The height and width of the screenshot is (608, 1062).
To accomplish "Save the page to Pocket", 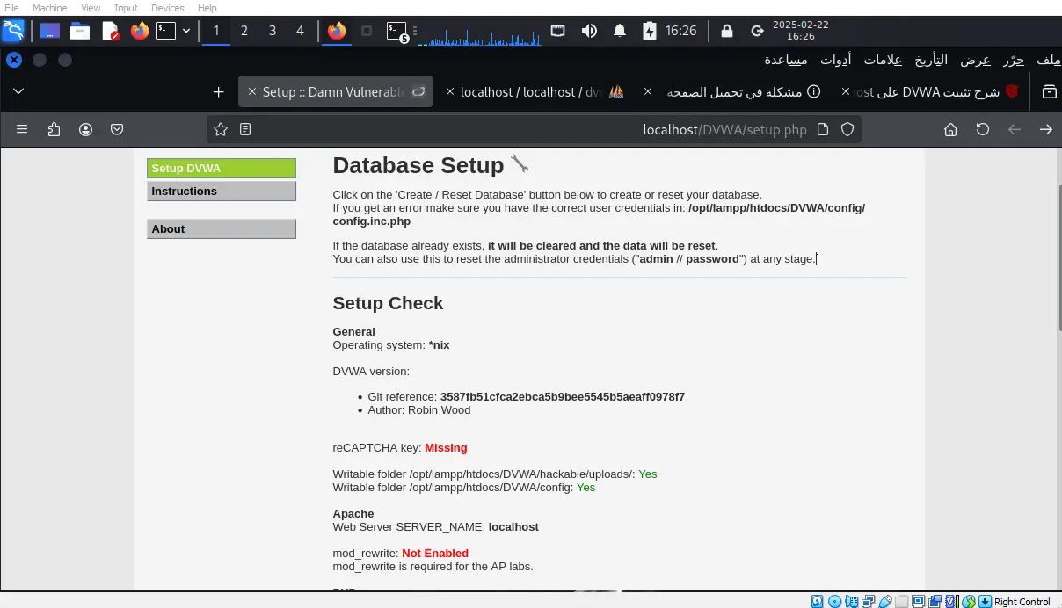I will (x=117, y=129).
